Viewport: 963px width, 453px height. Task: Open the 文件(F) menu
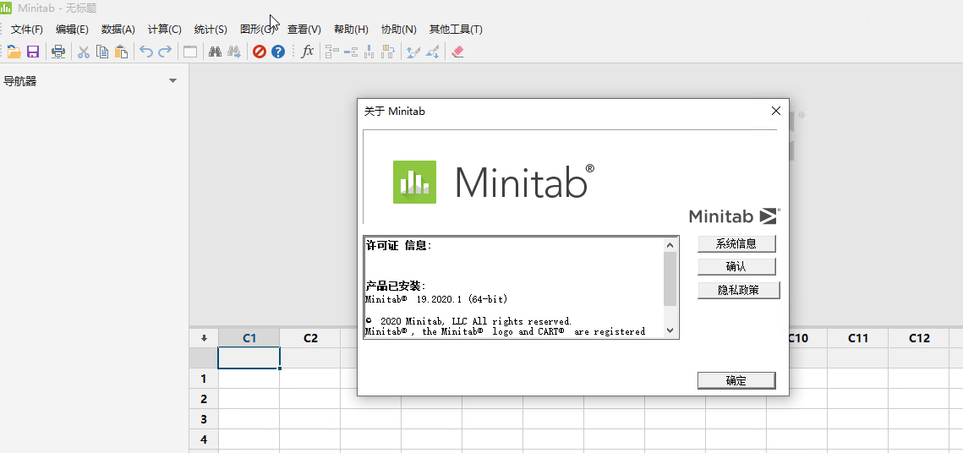pos(27,30)
